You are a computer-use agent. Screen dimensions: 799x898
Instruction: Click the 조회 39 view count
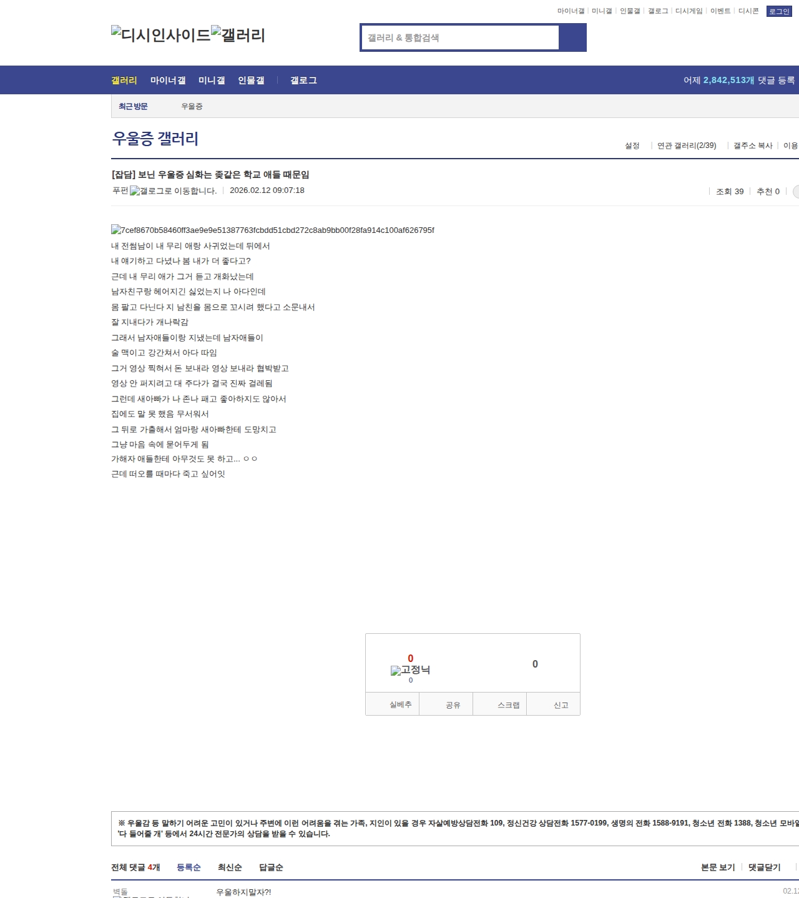730,192
